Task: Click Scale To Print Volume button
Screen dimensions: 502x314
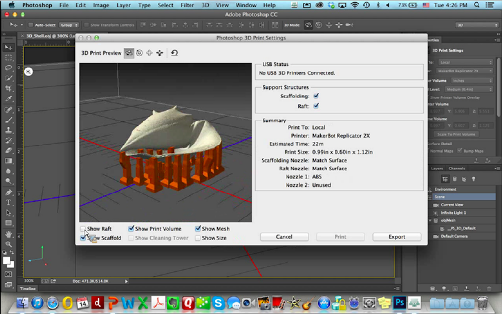Action: click(x=456, y=134)
